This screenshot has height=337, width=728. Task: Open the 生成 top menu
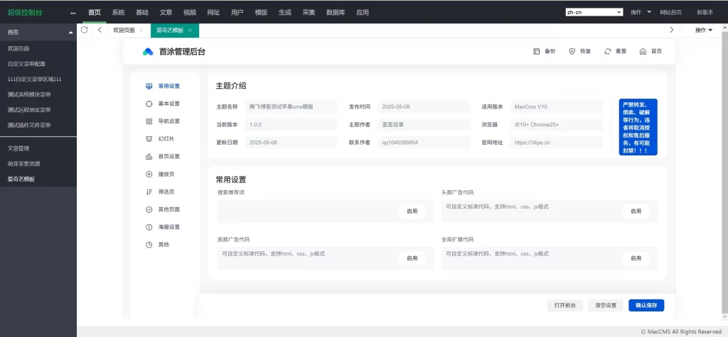pyautogui.click(x=284, y=13)
